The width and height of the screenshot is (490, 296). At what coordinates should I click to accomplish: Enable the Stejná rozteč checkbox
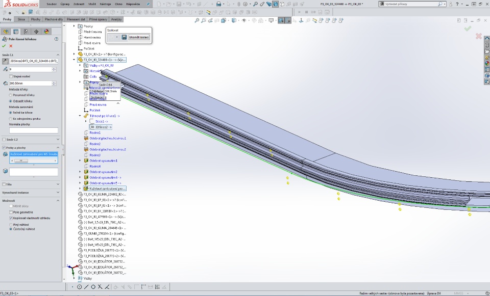pos(11,76)
